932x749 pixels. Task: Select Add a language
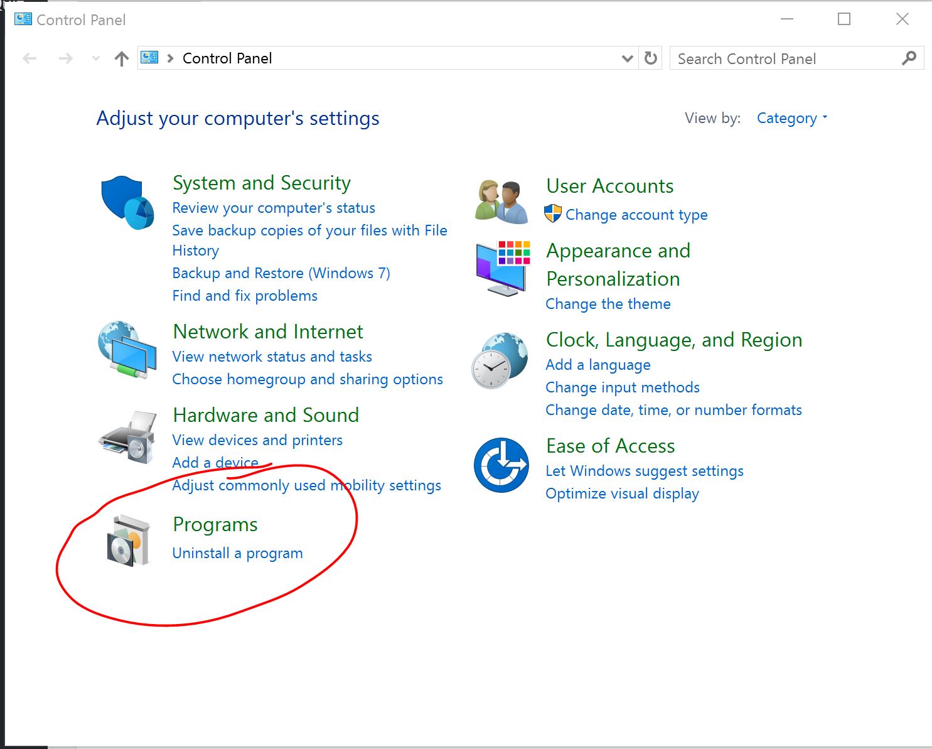point(598,365)
